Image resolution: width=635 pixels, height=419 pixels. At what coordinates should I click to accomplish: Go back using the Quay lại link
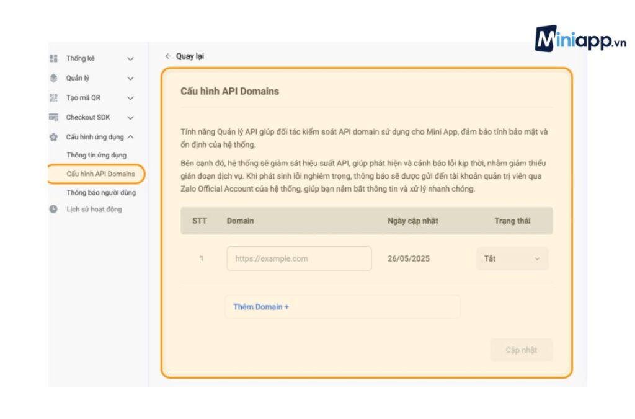click(190, 56)
